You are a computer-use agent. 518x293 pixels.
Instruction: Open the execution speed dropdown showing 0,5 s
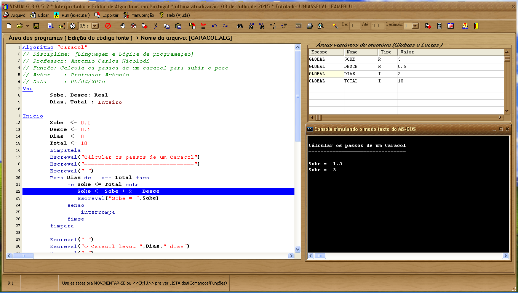click(x=94, y=26)
